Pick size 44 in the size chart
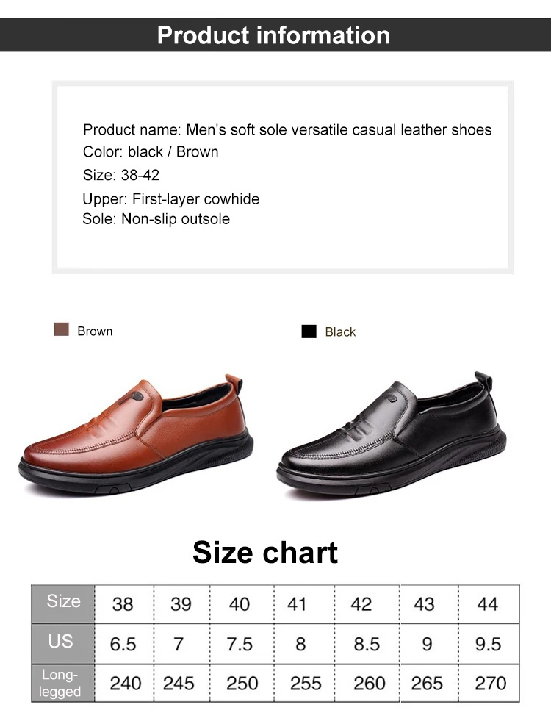Image resolution: width=551 pixels, height=724 pixels. [488, 604]
